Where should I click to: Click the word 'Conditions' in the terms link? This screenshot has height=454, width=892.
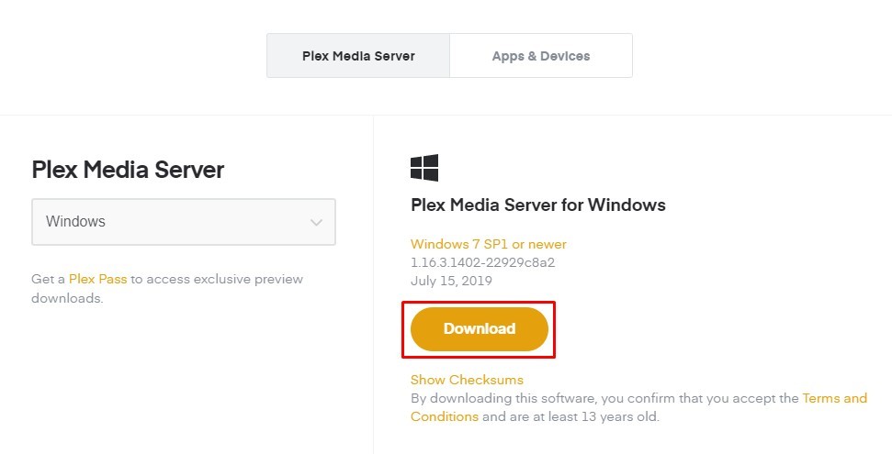click(445, 416)
